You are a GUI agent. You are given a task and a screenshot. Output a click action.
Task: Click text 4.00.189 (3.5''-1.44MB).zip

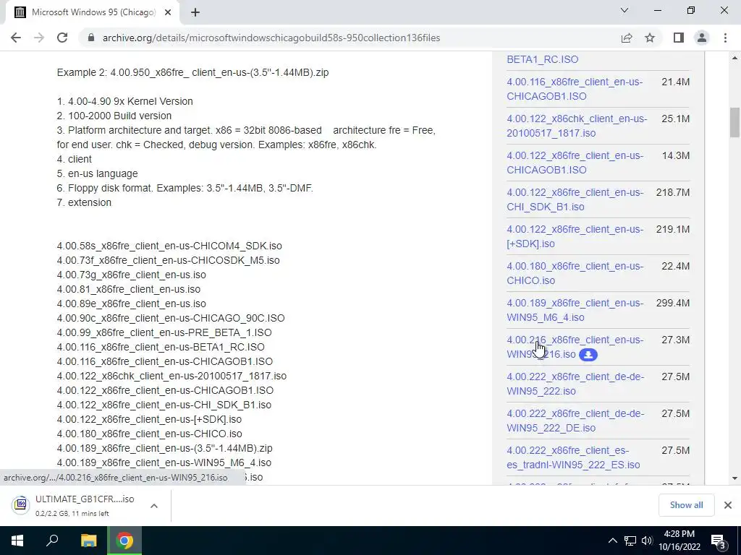pyautogui.click(x=164, y=448)
